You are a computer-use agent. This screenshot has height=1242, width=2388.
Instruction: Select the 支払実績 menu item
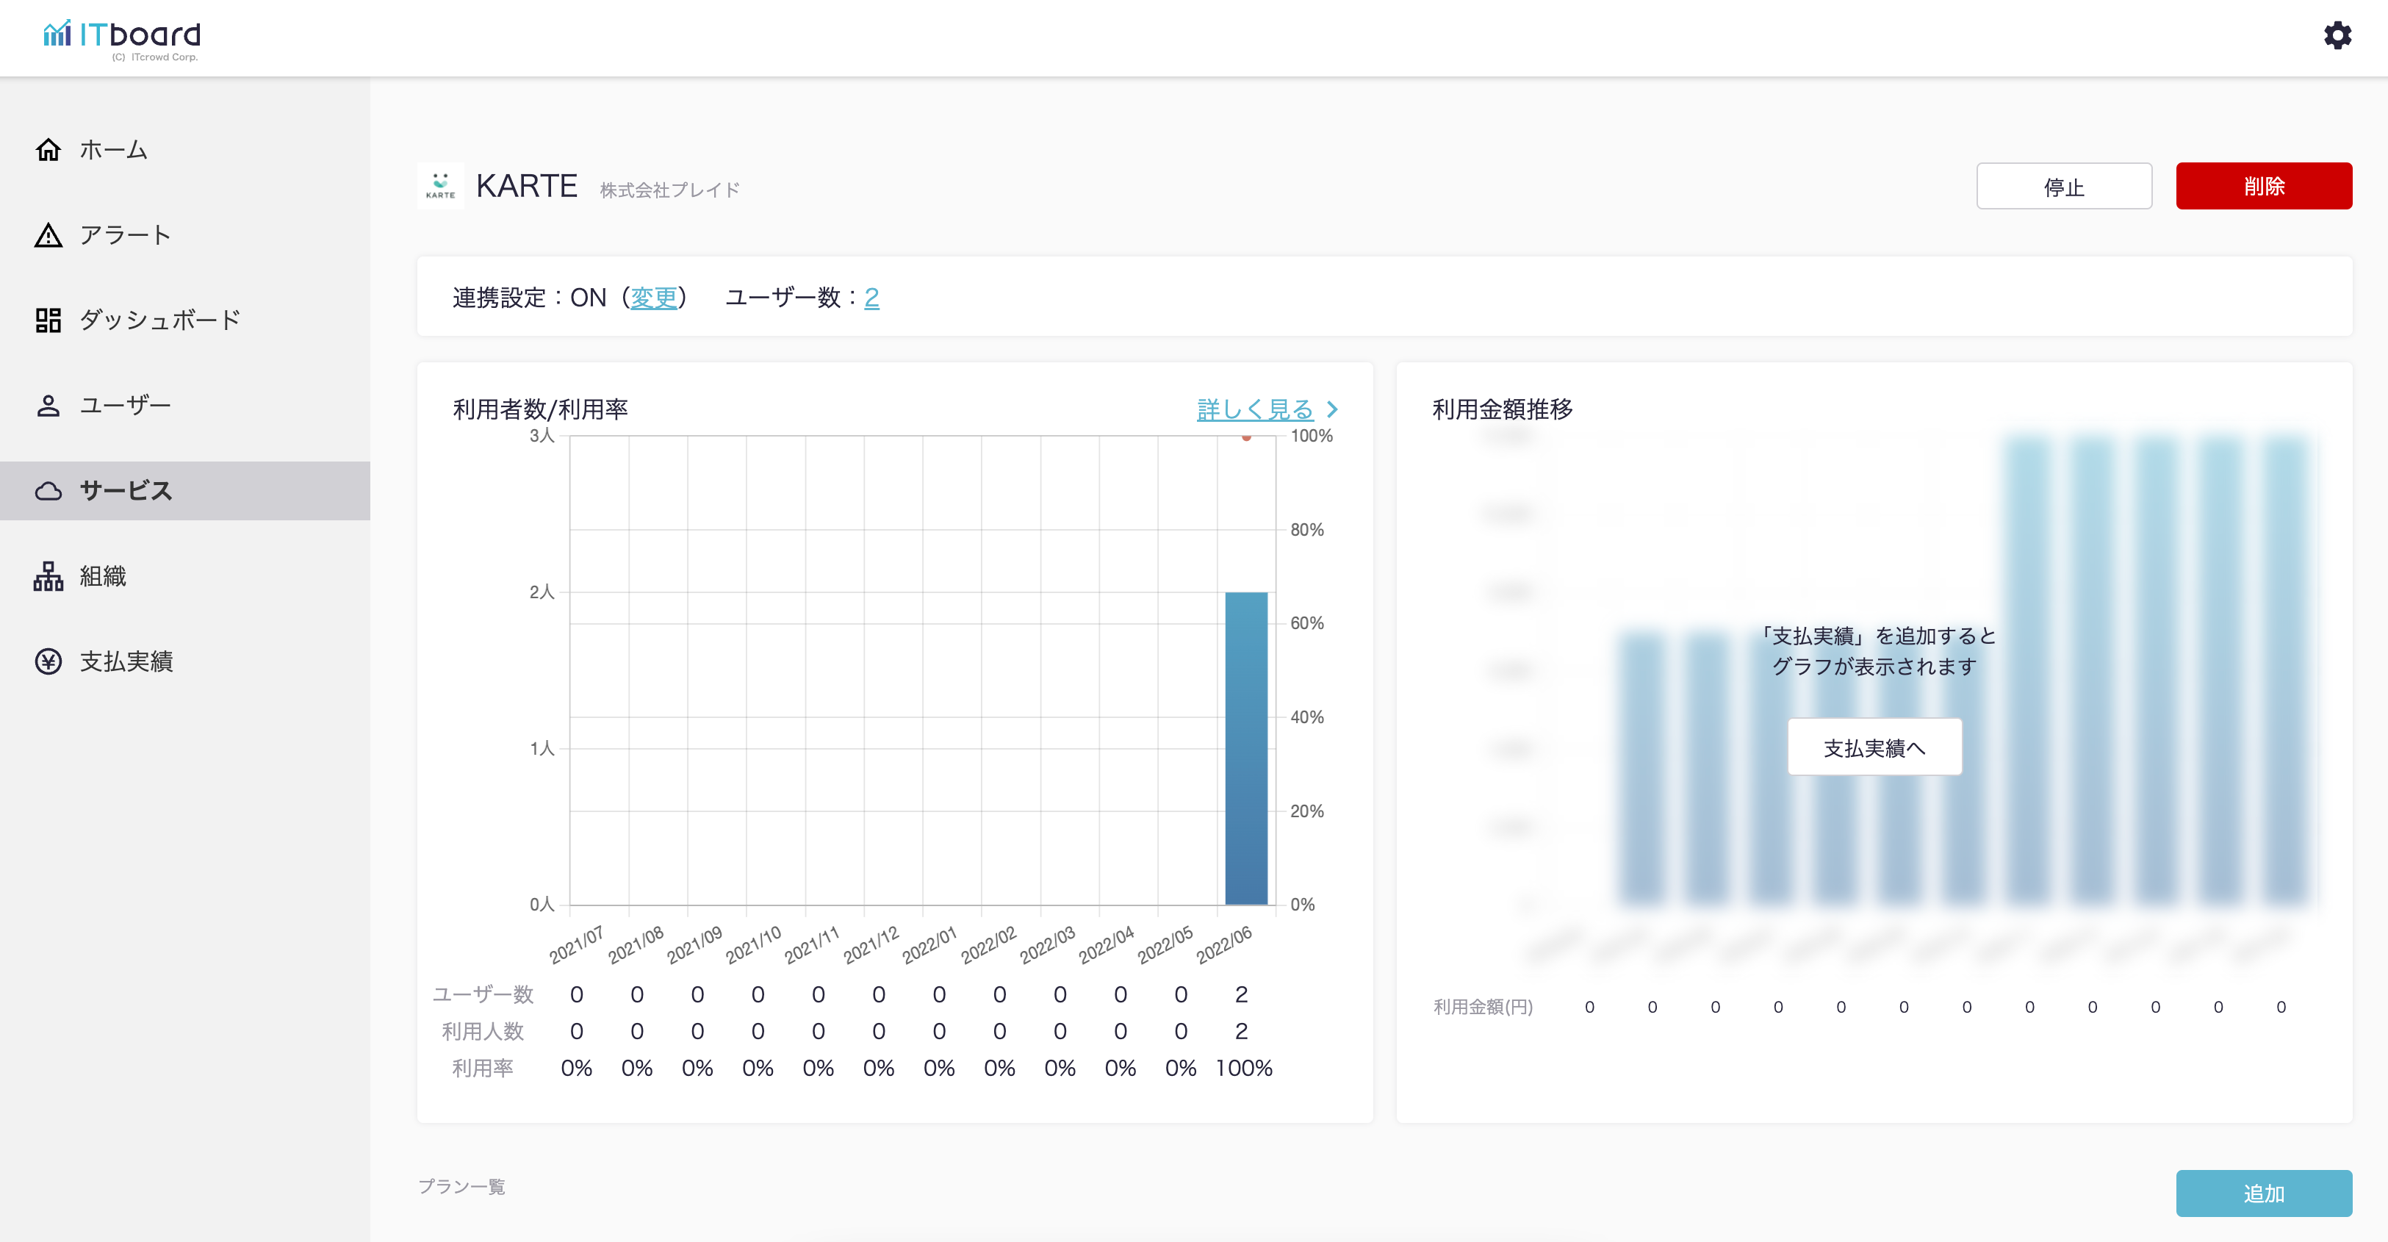[126, 661]
